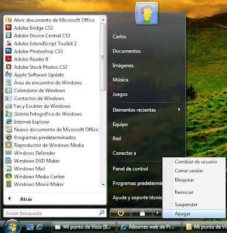This screenshot has width=227, height=233.
Task: Click the Atrás back arrow
Action: [9, 199]
